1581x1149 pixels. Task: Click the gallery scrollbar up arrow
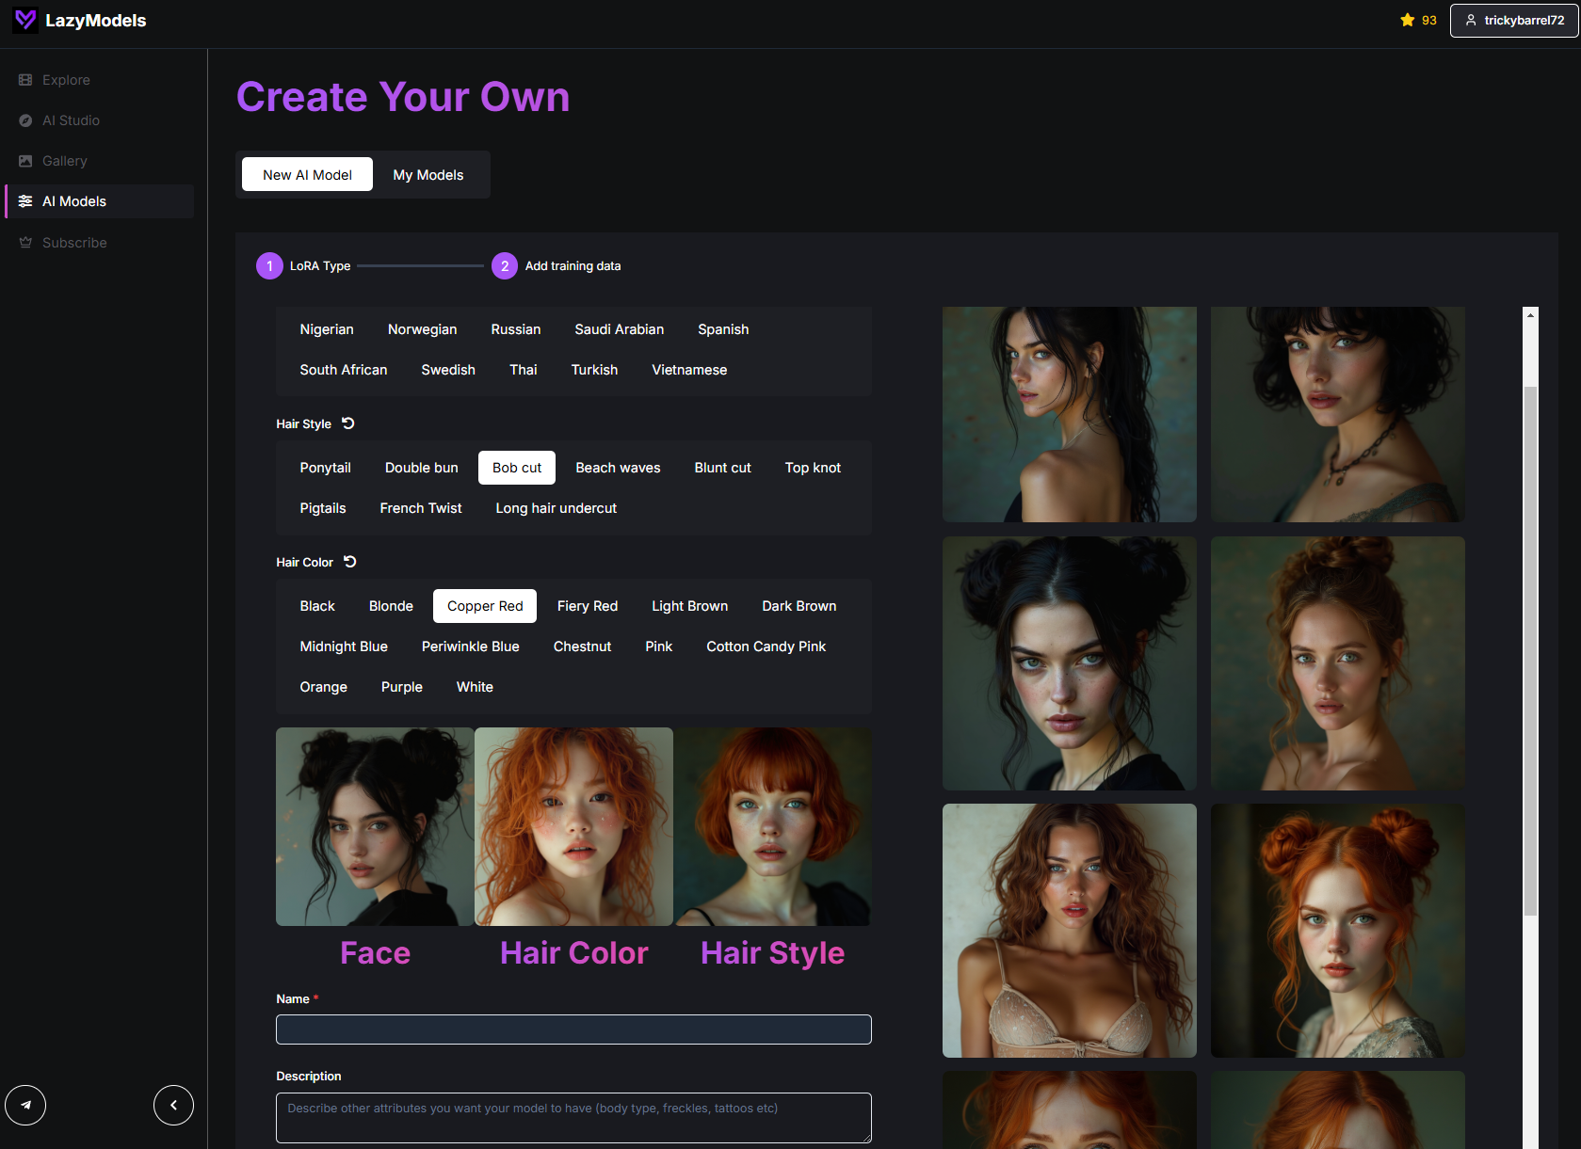1530,315
